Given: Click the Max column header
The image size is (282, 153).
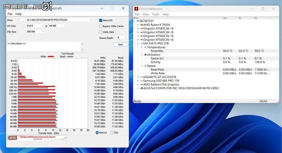Looking at the screenshot, I should click(x=262, y=18).
